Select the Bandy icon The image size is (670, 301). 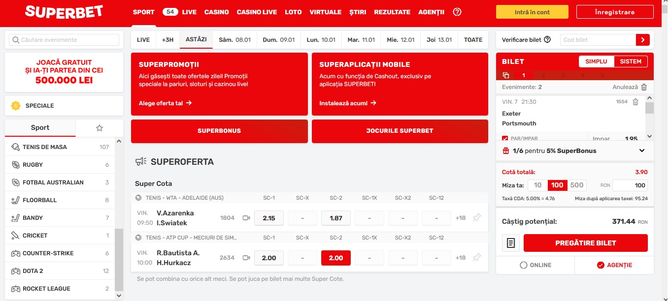pos(15,218)
